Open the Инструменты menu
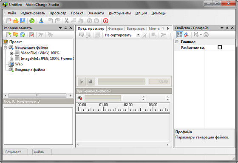This screenshot has width=238, height=163. (119, 13)
